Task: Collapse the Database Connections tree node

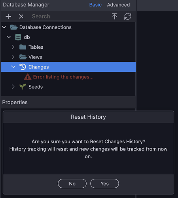Action: tap(4, 27)
